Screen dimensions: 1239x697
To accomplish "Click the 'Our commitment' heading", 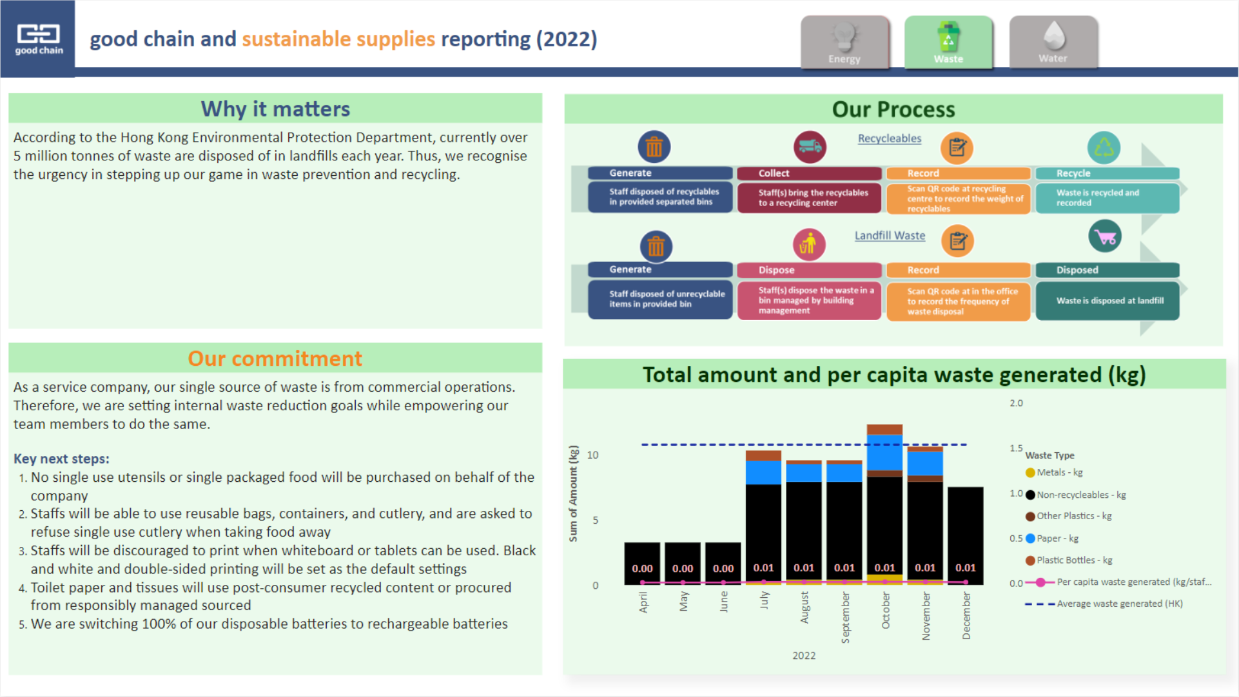I will (275, 358).
